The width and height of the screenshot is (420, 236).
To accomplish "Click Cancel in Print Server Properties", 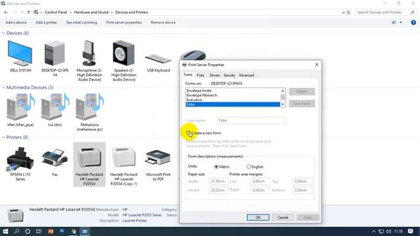I will click(283, 217).
